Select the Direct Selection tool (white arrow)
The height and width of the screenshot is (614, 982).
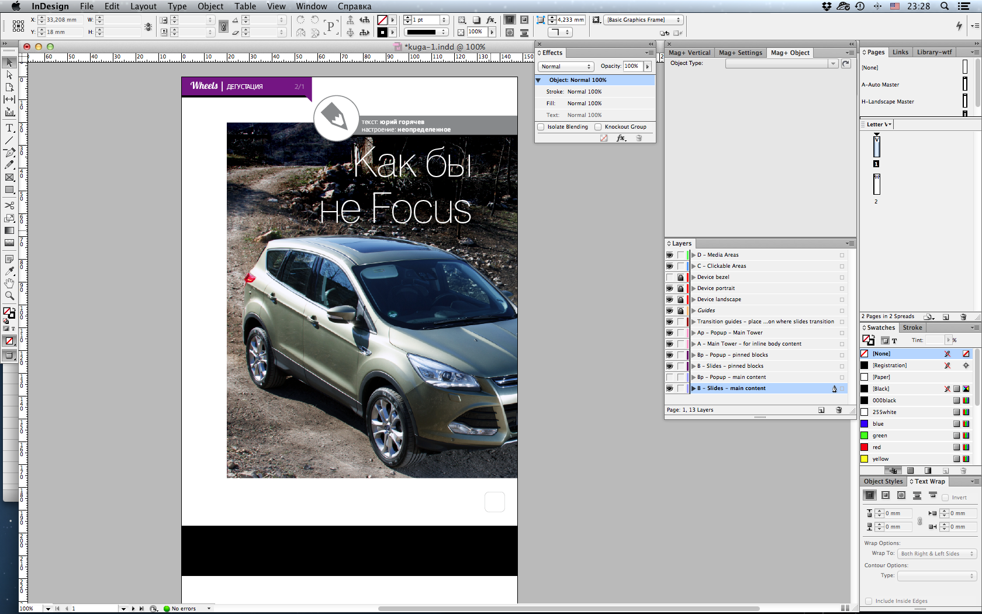coord(9,75)
